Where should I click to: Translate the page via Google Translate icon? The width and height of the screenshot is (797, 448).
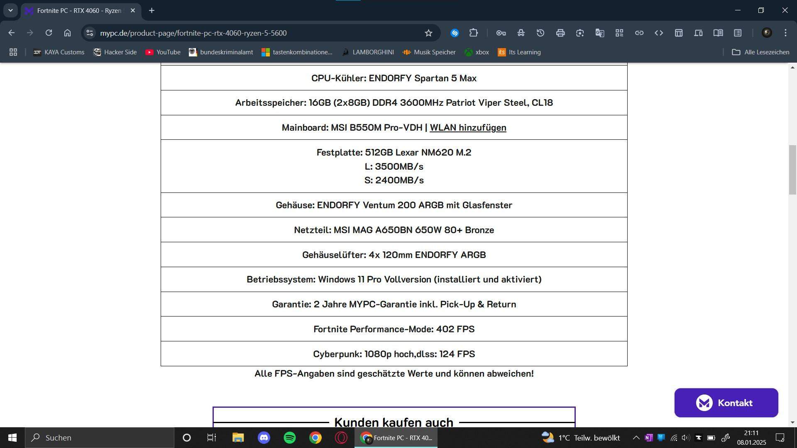pos(599,33)
